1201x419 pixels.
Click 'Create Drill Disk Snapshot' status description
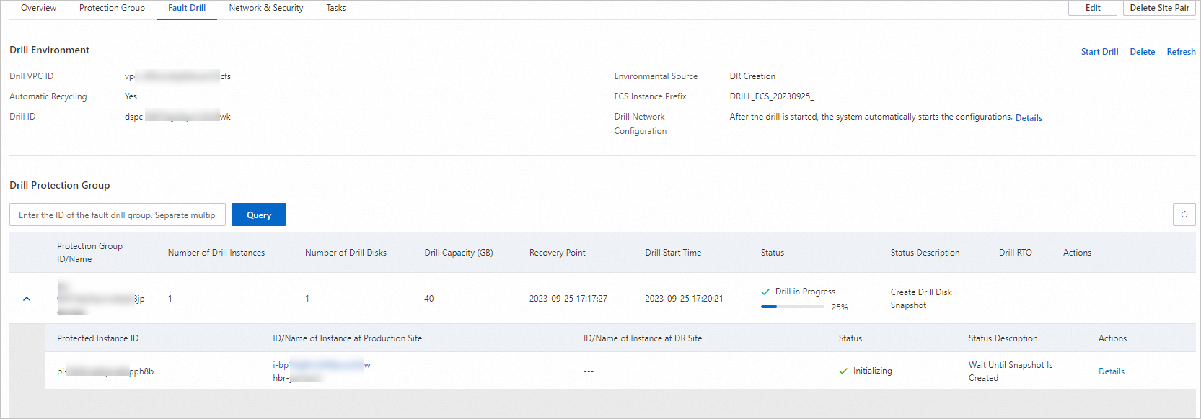(921, 299)
